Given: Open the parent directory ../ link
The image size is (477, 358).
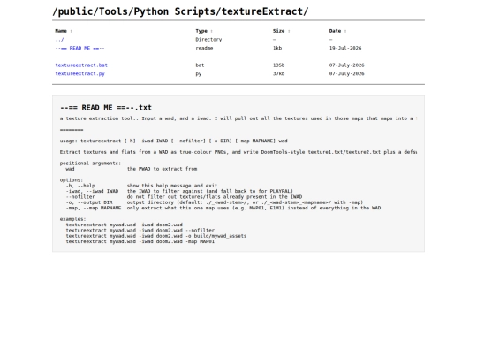Looking at the screenshot, I should [x=59, y=40].
